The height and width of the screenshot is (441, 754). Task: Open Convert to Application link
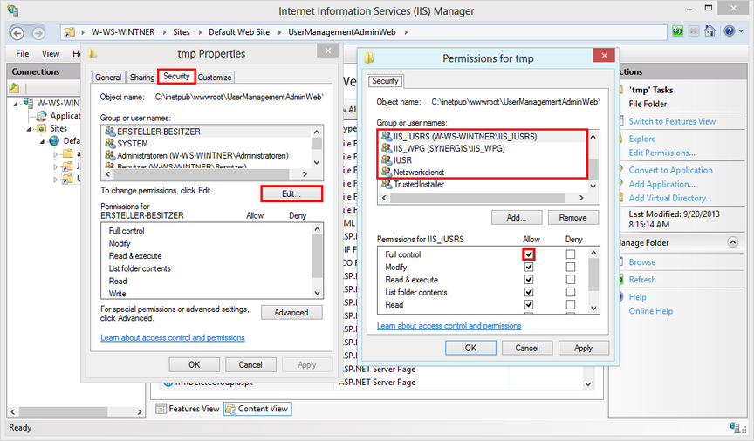tap(671, 170)
